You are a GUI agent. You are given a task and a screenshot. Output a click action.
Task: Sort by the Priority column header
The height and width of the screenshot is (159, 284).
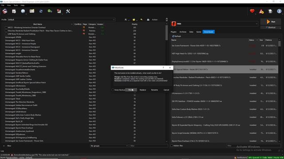pos(134,24)
